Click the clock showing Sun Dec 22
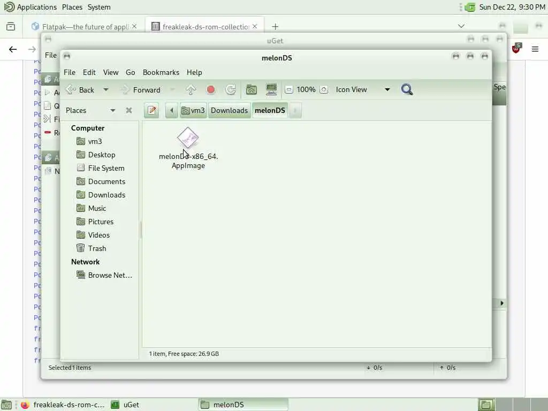548x411 pixels. (x=512, y=7)
